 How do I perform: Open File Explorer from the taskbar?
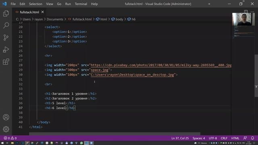tap(12, 143)
